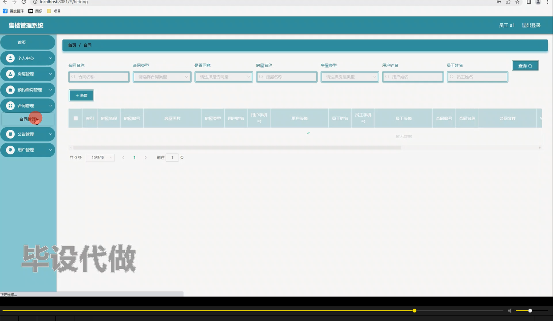Go to next page arrow in pagination
This screenshot has width=553, height=321.
pos(146,158)
